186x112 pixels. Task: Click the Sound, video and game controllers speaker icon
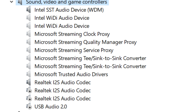click(x=20, y=2)
